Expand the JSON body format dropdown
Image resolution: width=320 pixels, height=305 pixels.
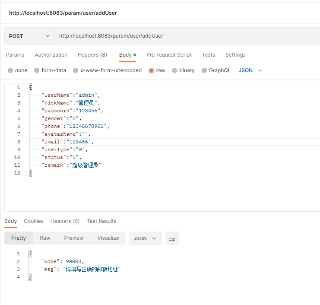[250, 70]
